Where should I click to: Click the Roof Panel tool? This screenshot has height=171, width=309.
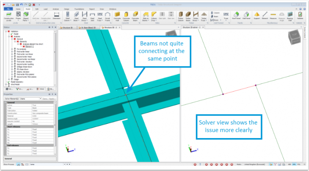(x=235, y=16)
